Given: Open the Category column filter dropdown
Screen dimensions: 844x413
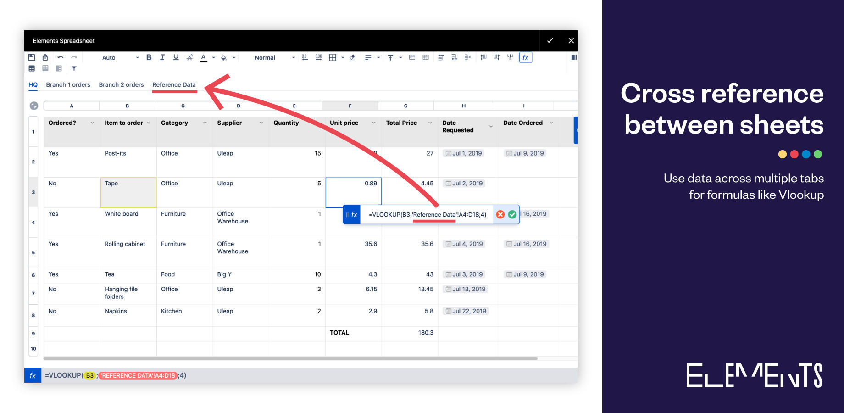Looking at the screenshot, I should coord(205,123).
